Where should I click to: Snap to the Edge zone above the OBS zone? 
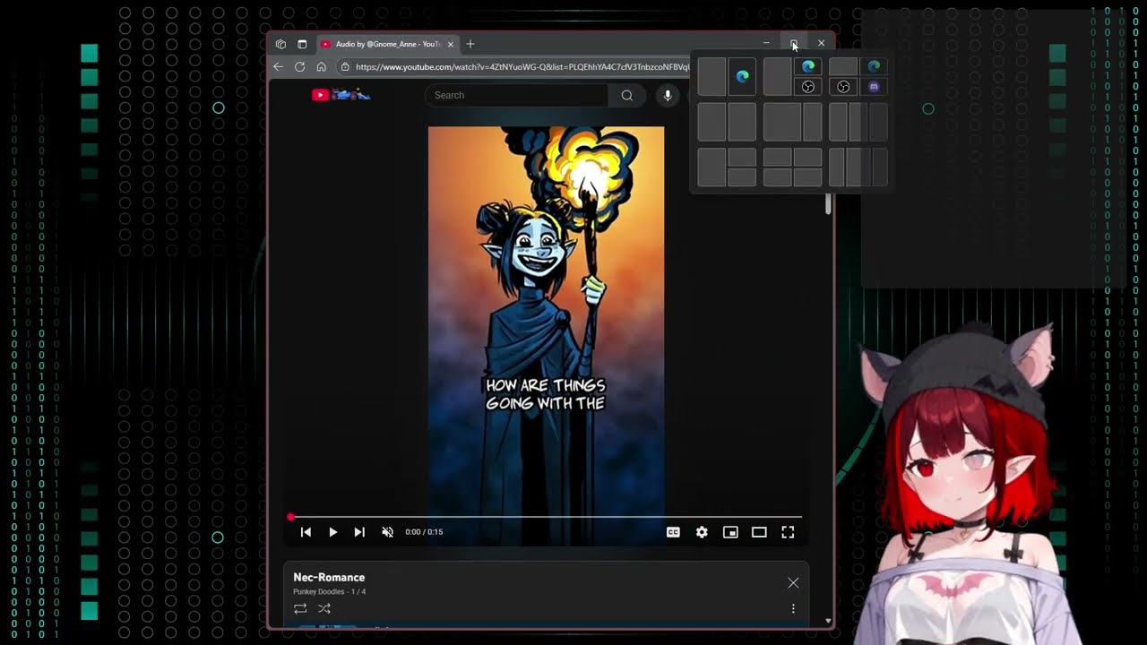click(808, 66)
